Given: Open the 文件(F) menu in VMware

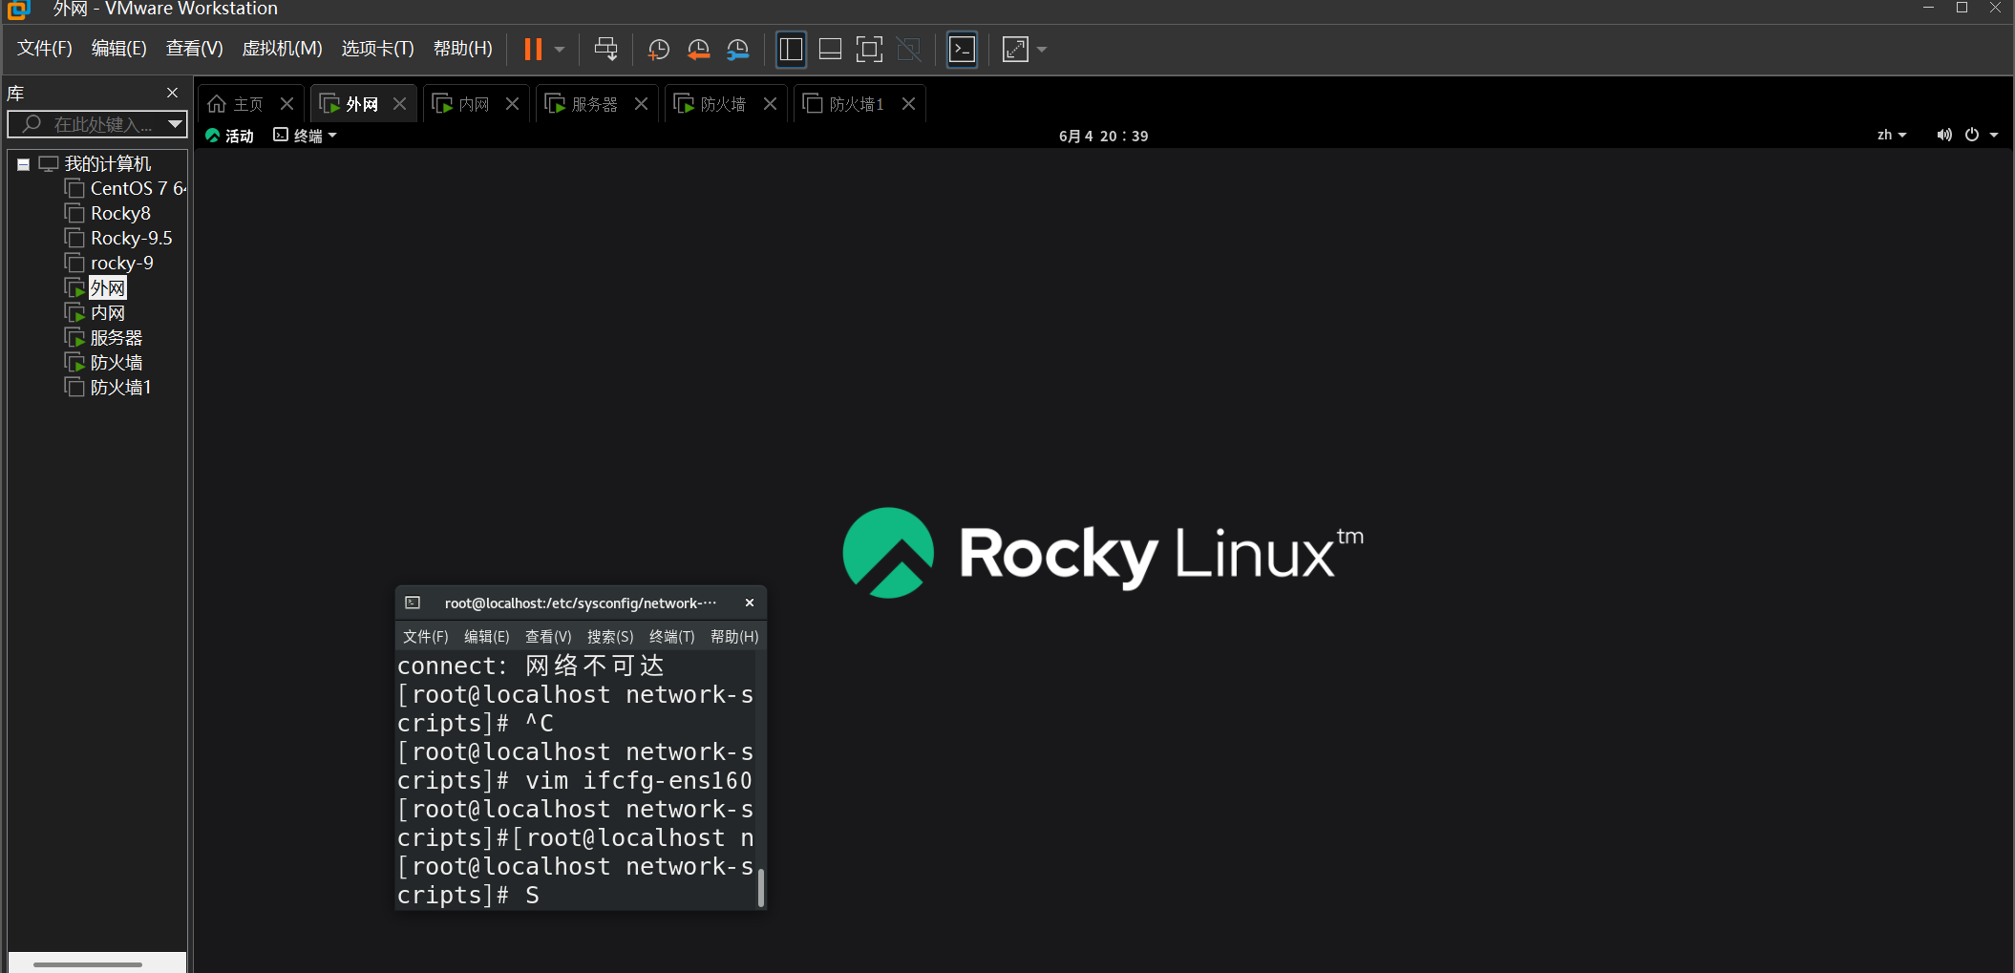Looking at the screenshot, I should pyautogui.click(x=44, y=48).
